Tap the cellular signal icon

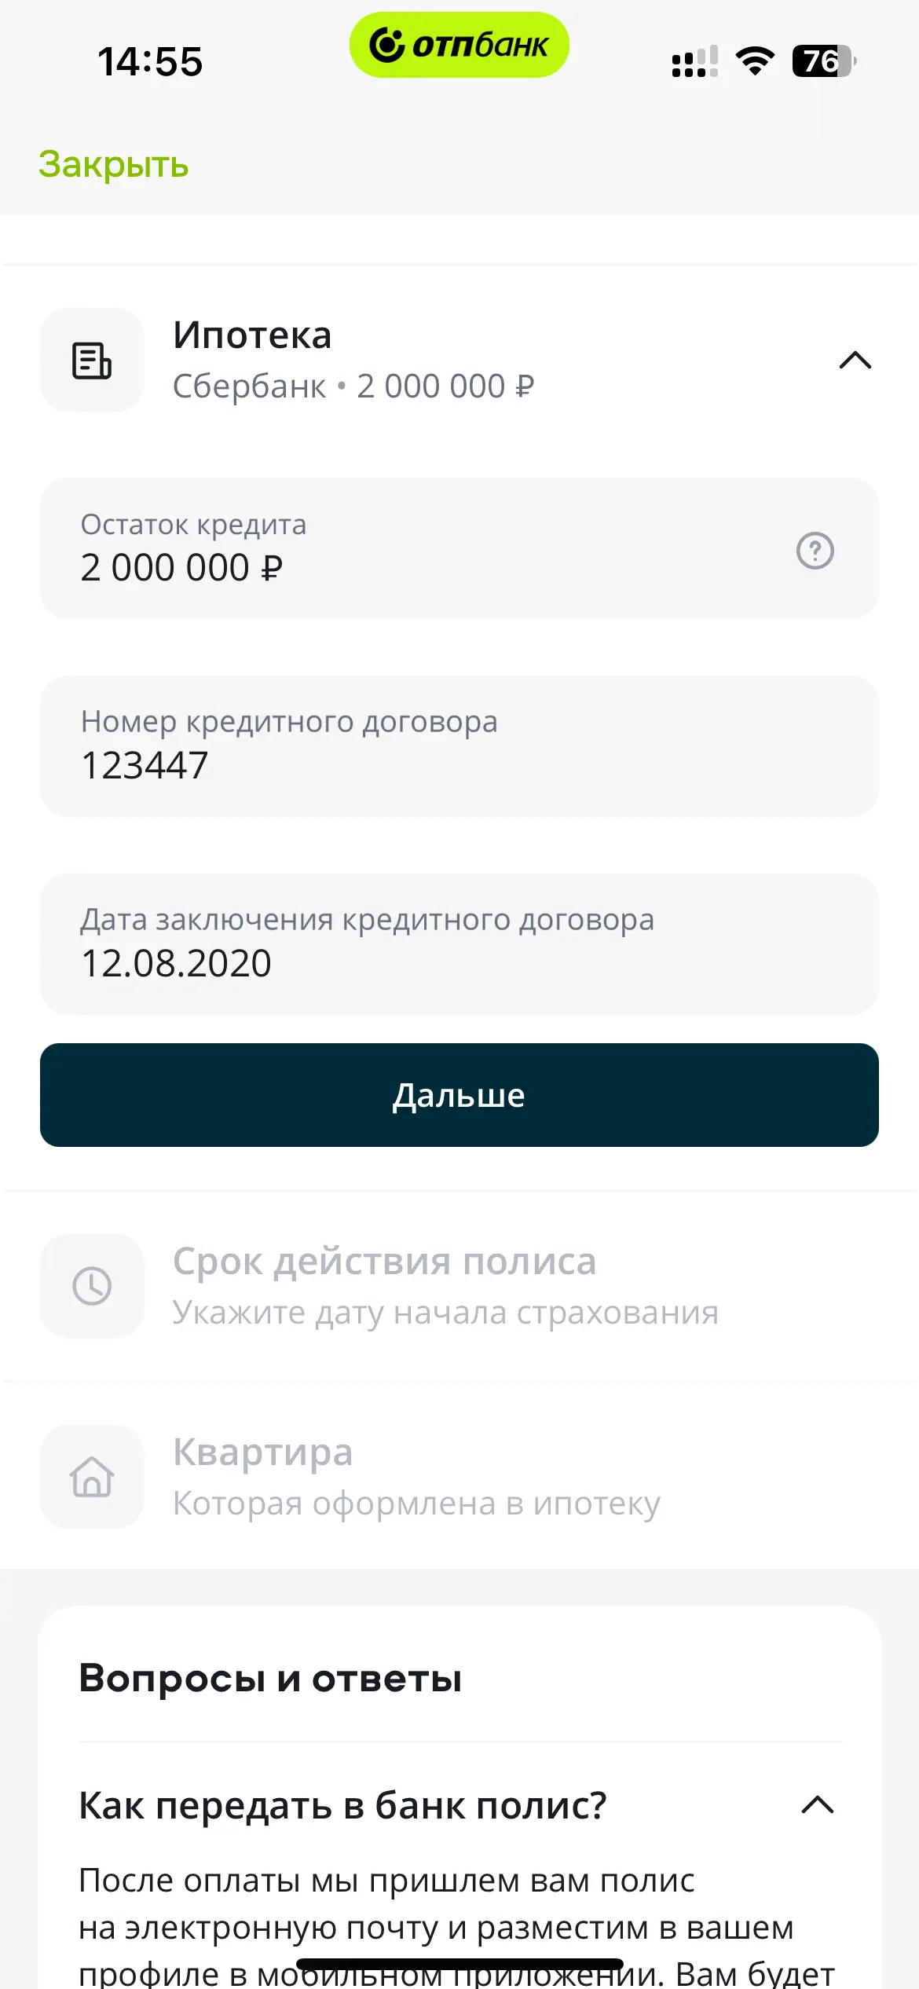click(694, 61)
